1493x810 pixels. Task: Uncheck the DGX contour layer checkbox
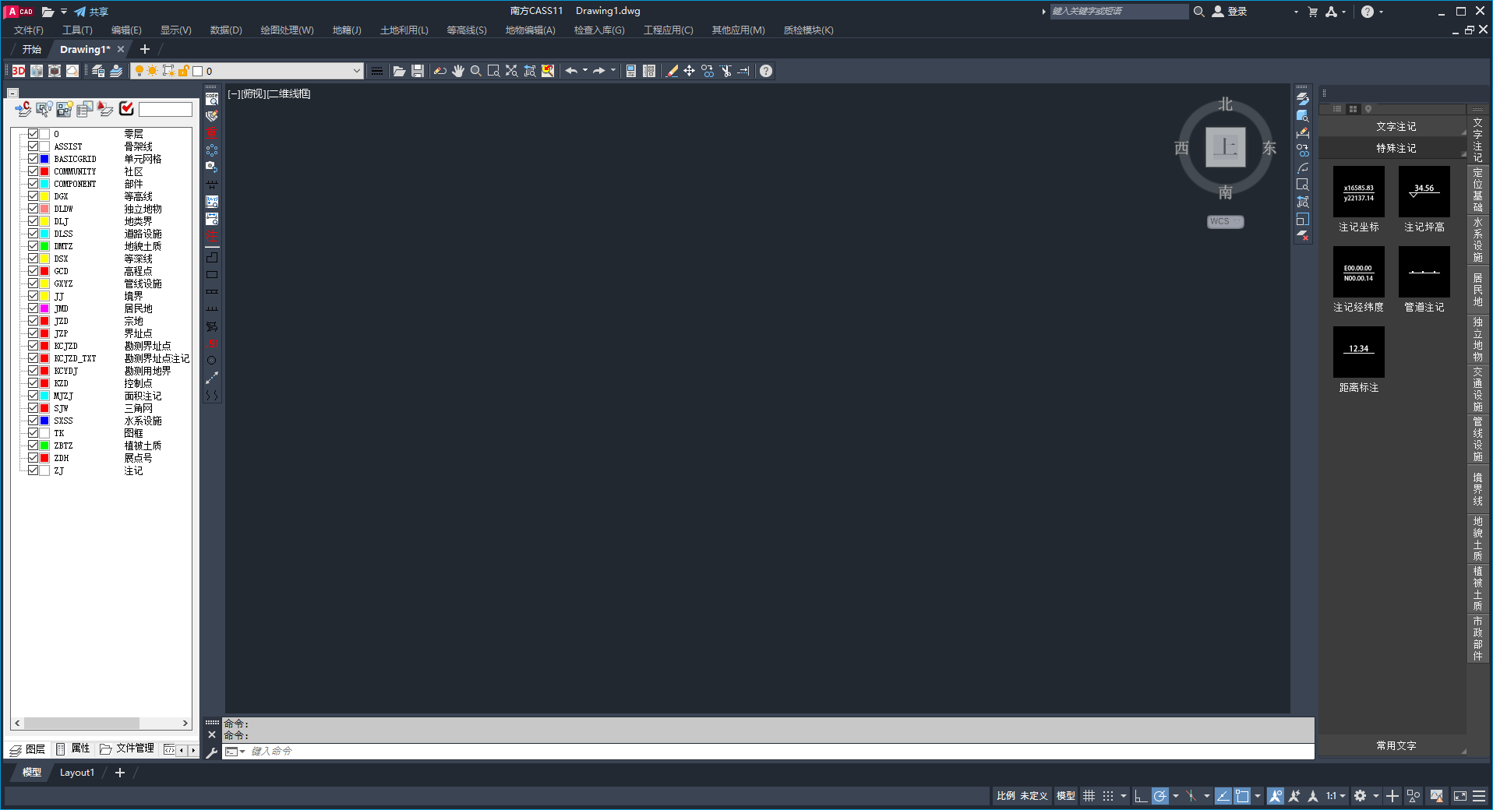(x=34, y=196)
